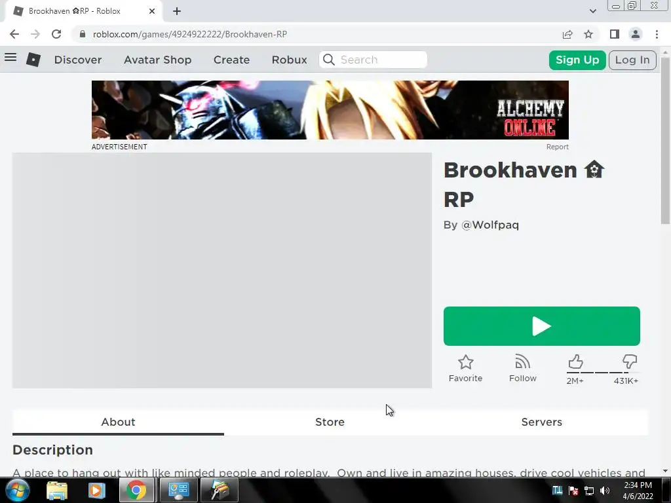Click the magnifier icon in search box
Screen dimensions: 671x503
329,60
